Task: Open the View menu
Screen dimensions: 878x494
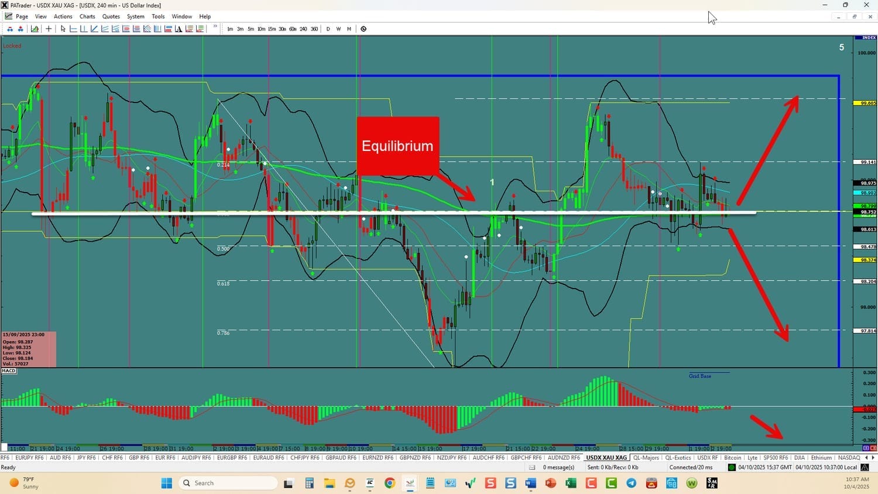Action: click(x=41, y=16)
